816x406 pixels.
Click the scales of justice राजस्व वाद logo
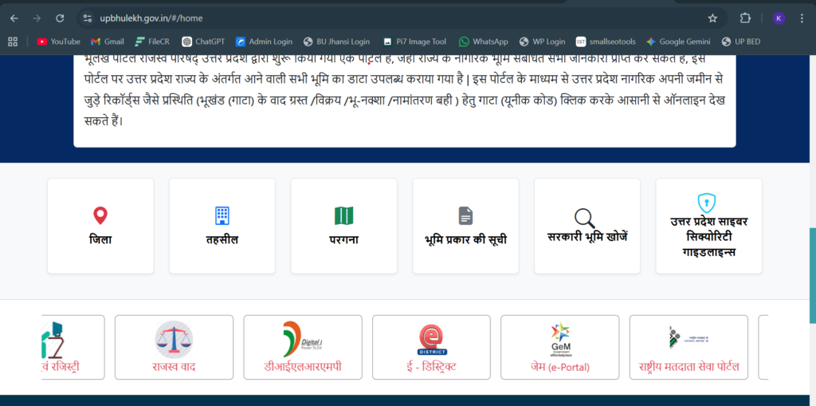tap(174, 340)
